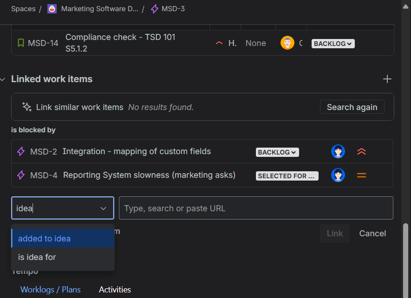Click the assignee avatar on MSD-2 row

click(338, 151)
